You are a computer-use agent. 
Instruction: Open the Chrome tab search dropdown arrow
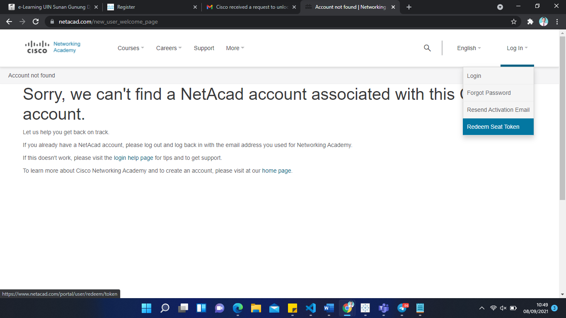(500, 7)
